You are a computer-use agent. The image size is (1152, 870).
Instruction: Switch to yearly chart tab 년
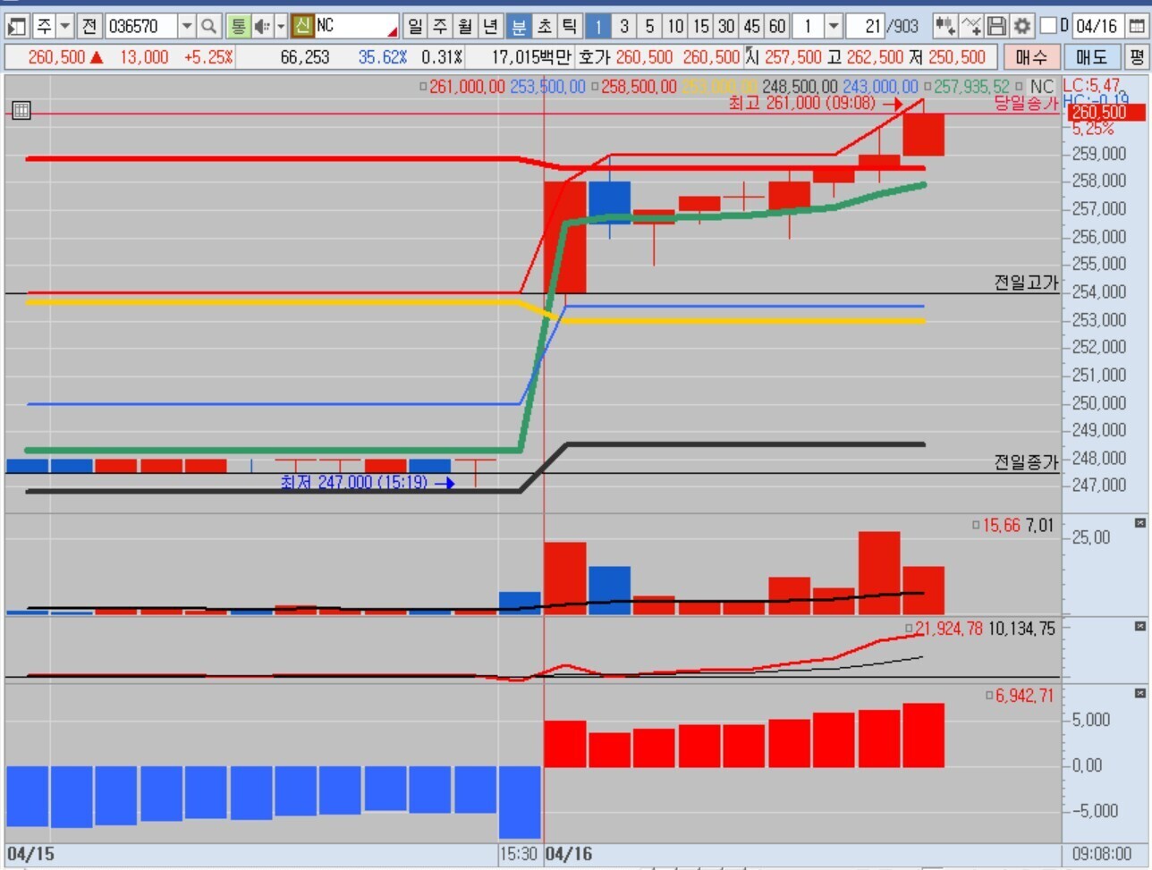click(x=490, y=26)
